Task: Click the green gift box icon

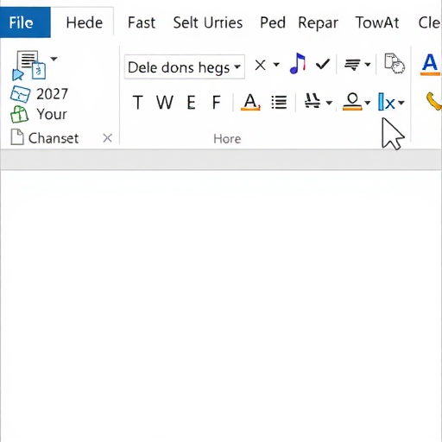Action: [x=19, y=114]
